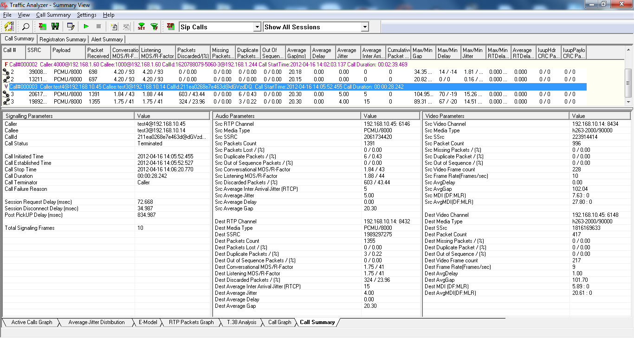Switch to the Registraton Summary tab

[63, 39]
